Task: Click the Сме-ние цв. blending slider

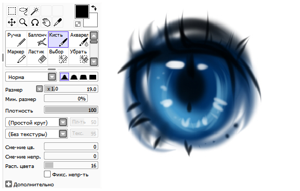Action: point(71,147)
